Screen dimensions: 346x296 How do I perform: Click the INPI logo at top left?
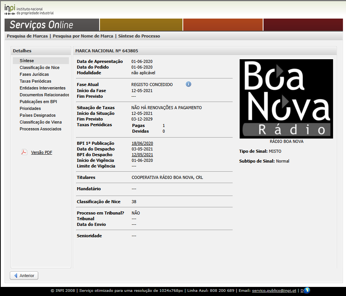click(29, 10)
